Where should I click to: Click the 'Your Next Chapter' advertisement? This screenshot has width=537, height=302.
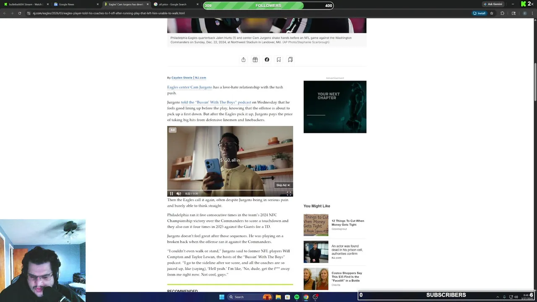click(335, 107)
